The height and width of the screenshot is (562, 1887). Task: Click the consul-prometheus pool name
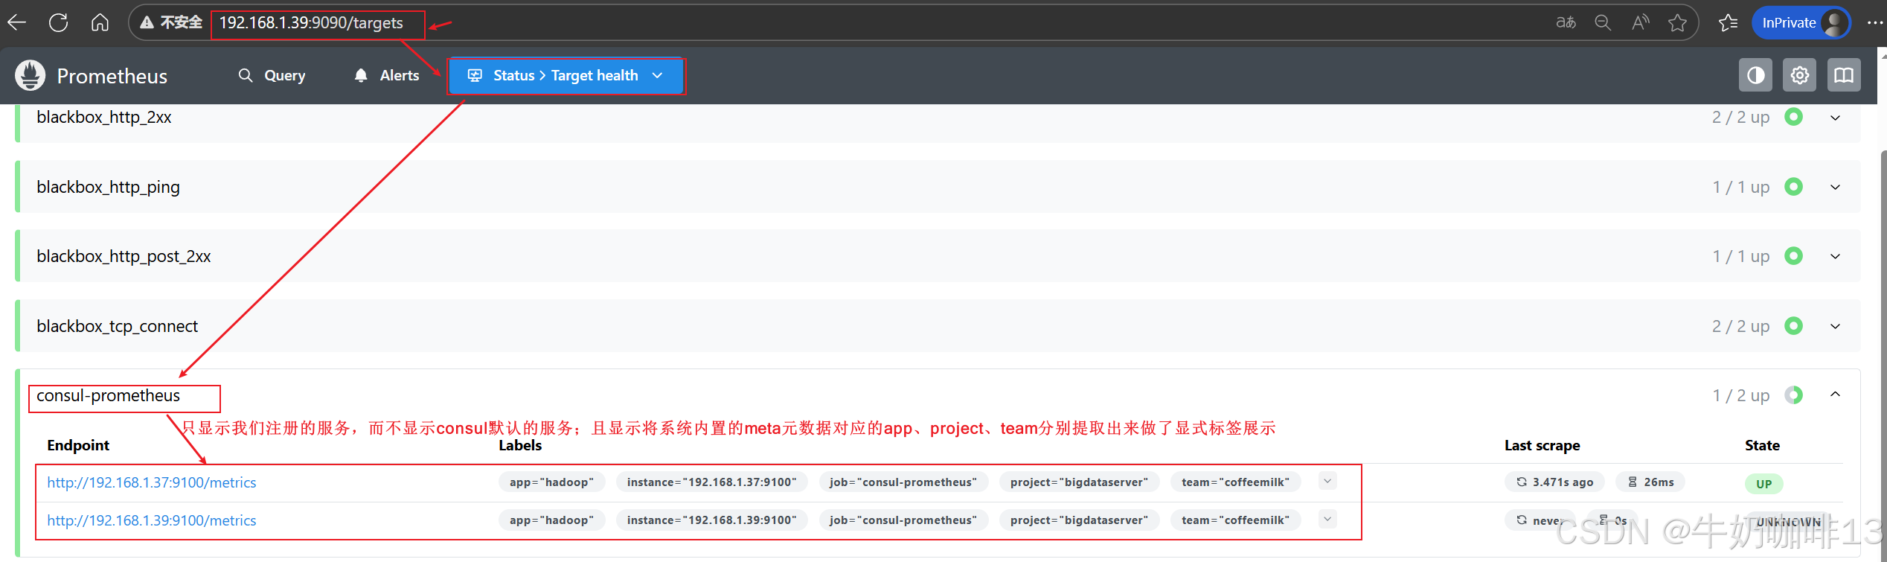click(109, 395)
